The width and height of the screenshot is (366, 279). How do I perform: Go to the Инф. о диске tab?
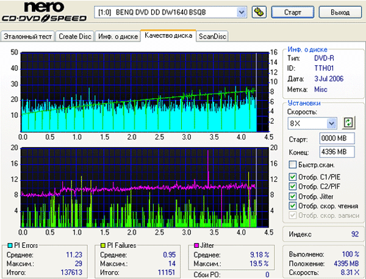pos(117,36)
